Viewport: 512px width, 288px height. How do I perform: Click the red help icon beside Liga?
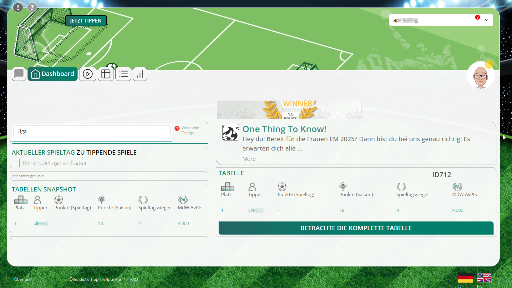click(x=177, y=128)
